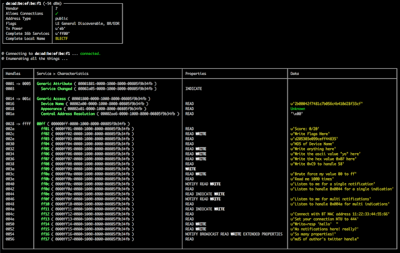Select 'No notifications here! really?' value
Image resolution: width=400 pixels, height=253 pixels.
point(324,229)
